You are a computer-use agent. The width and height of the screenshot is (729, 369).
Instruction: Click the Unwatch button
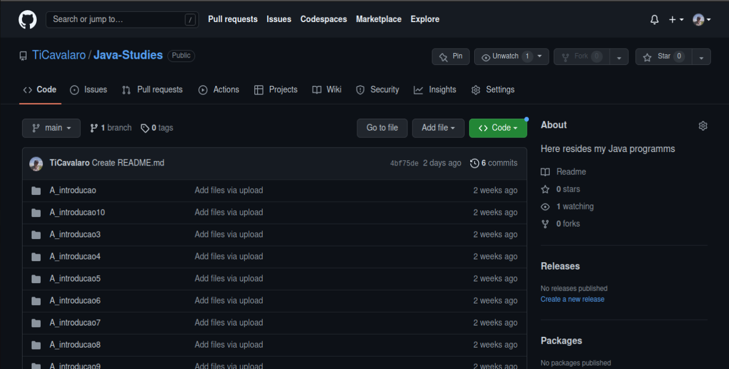[x=505, y=57]
